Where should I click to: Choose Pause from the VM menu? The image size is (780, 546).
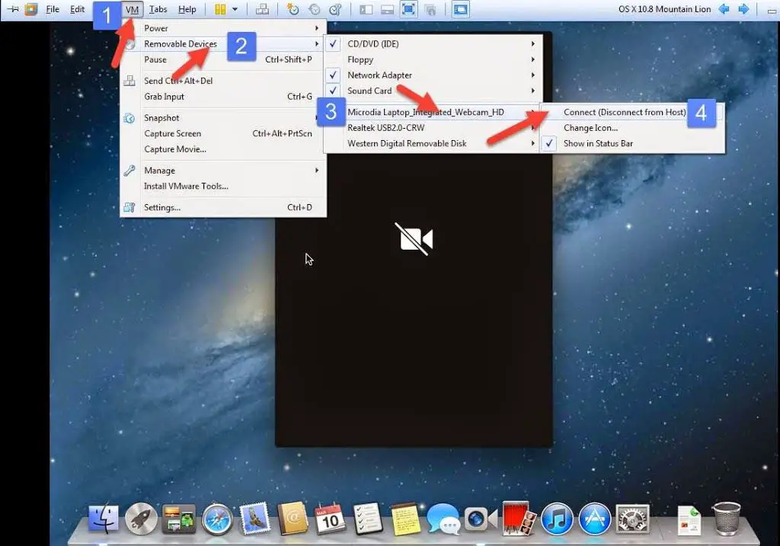pyautogui.click(x=223, y=59)
